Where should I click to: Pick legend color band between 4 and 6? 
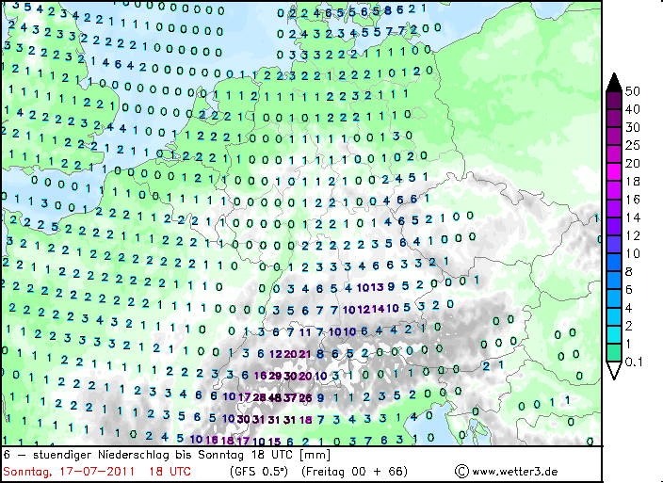tap(614, 298)
